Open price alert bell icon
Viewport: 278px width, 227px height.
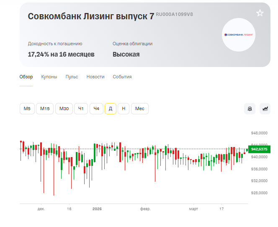(x=250, y=109)
